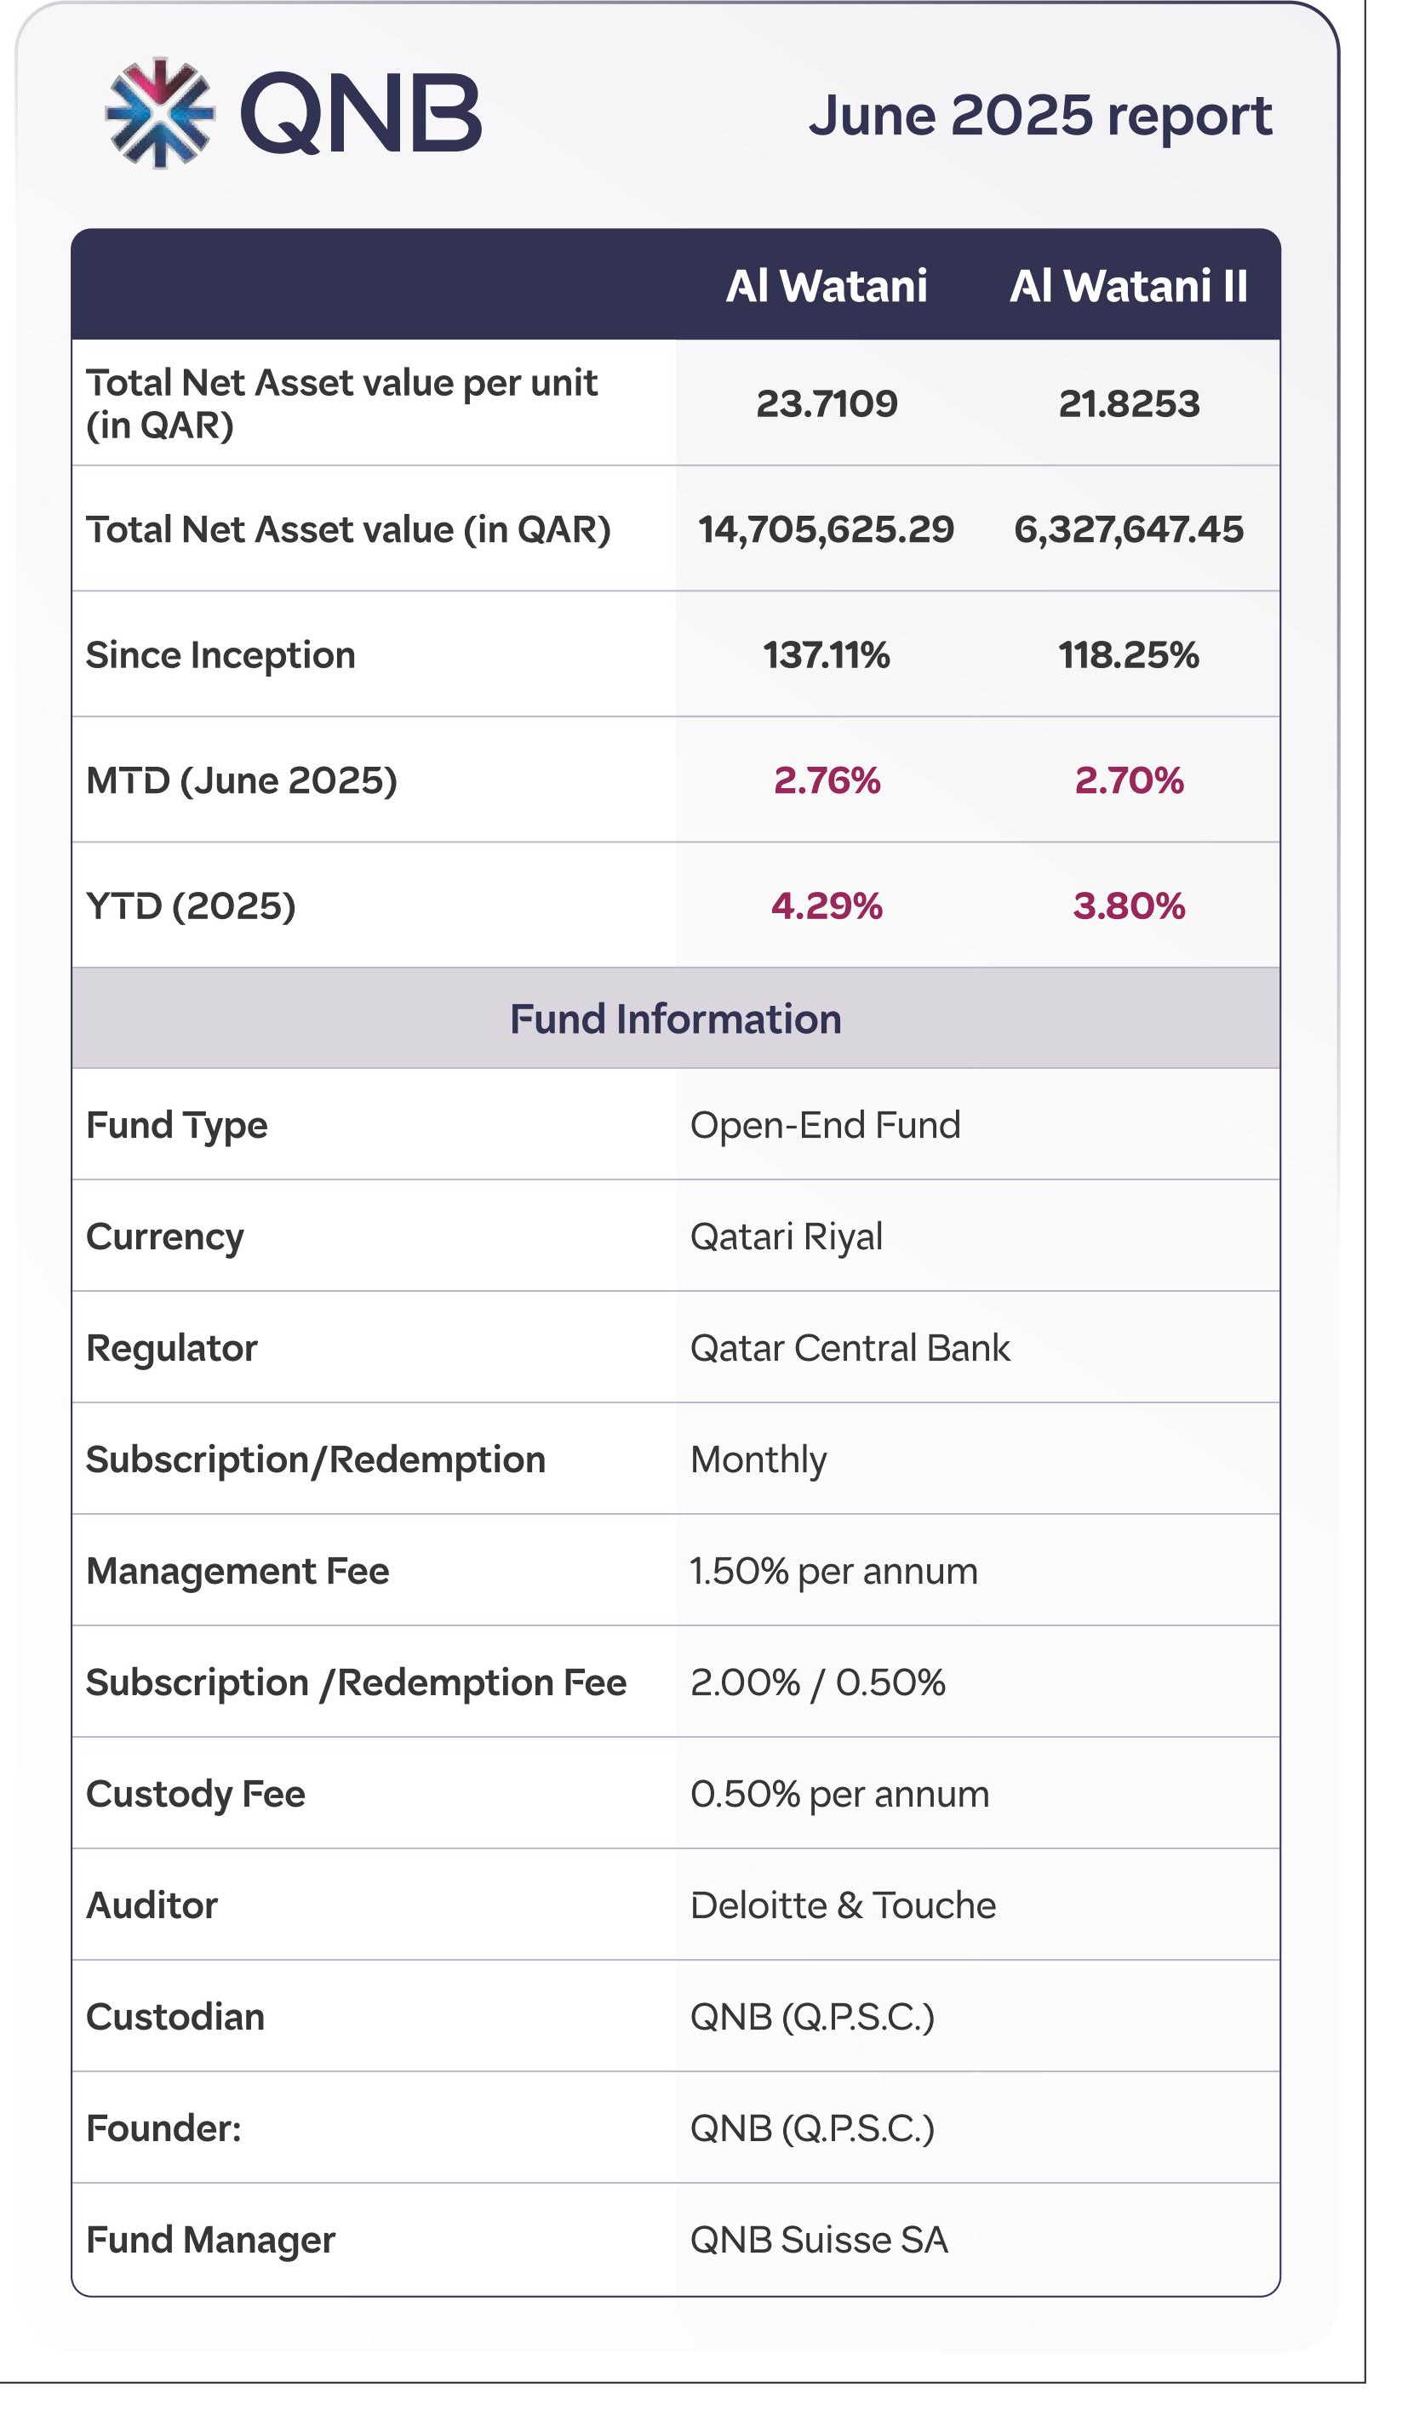This screenshot has width=1425, height=2433.
Task: Click Al Watani MTD value 2.76%
Action: coord(827,780)
